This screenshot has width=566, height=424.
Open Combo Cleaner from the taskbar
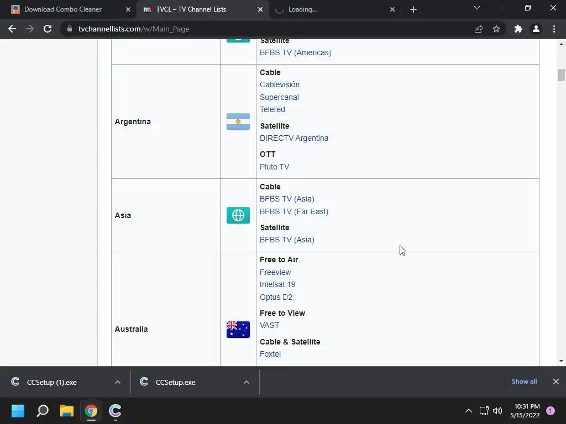pos(115,411)
